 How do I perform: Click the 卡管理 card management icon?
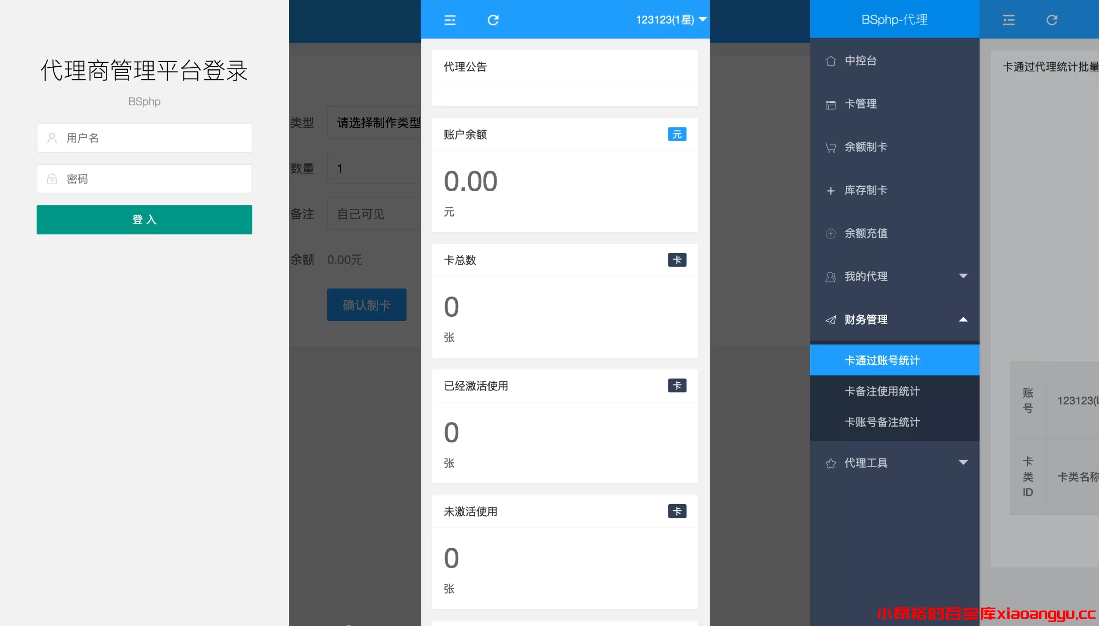pos(832,104)
